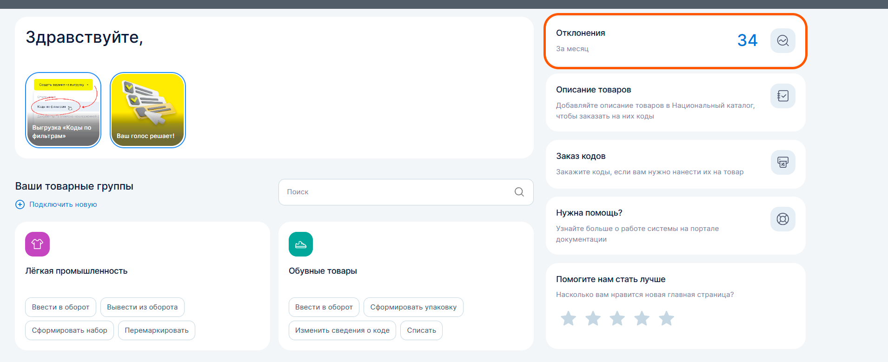Viewport: 888px width, 362px height.
Task: Open the Нужна помощь? heading
Action: click(589, 213)
